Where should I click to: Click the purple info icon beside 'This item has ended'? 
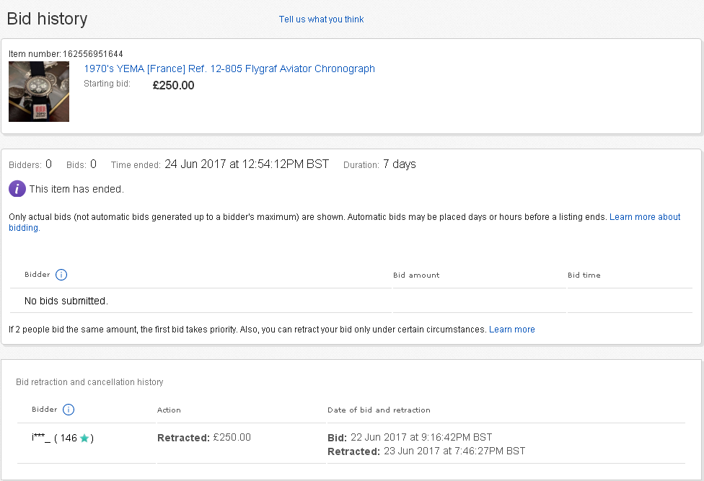pos(17,189)
